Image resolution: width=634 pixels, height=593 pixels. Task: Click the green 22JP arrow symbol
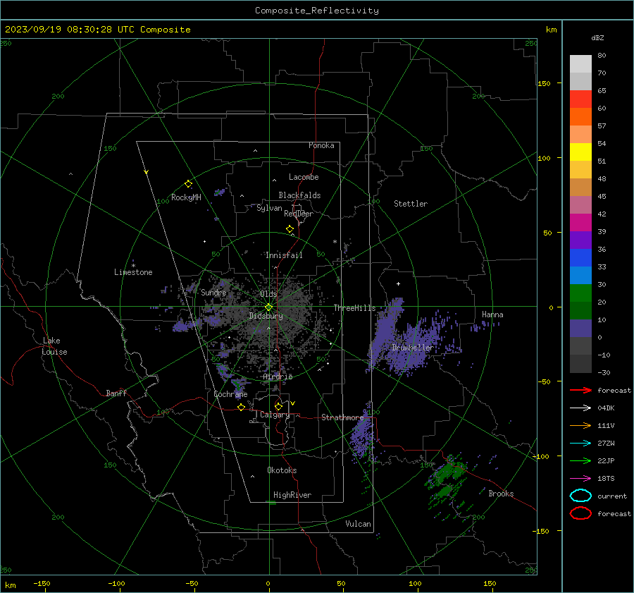pos(580,460)
